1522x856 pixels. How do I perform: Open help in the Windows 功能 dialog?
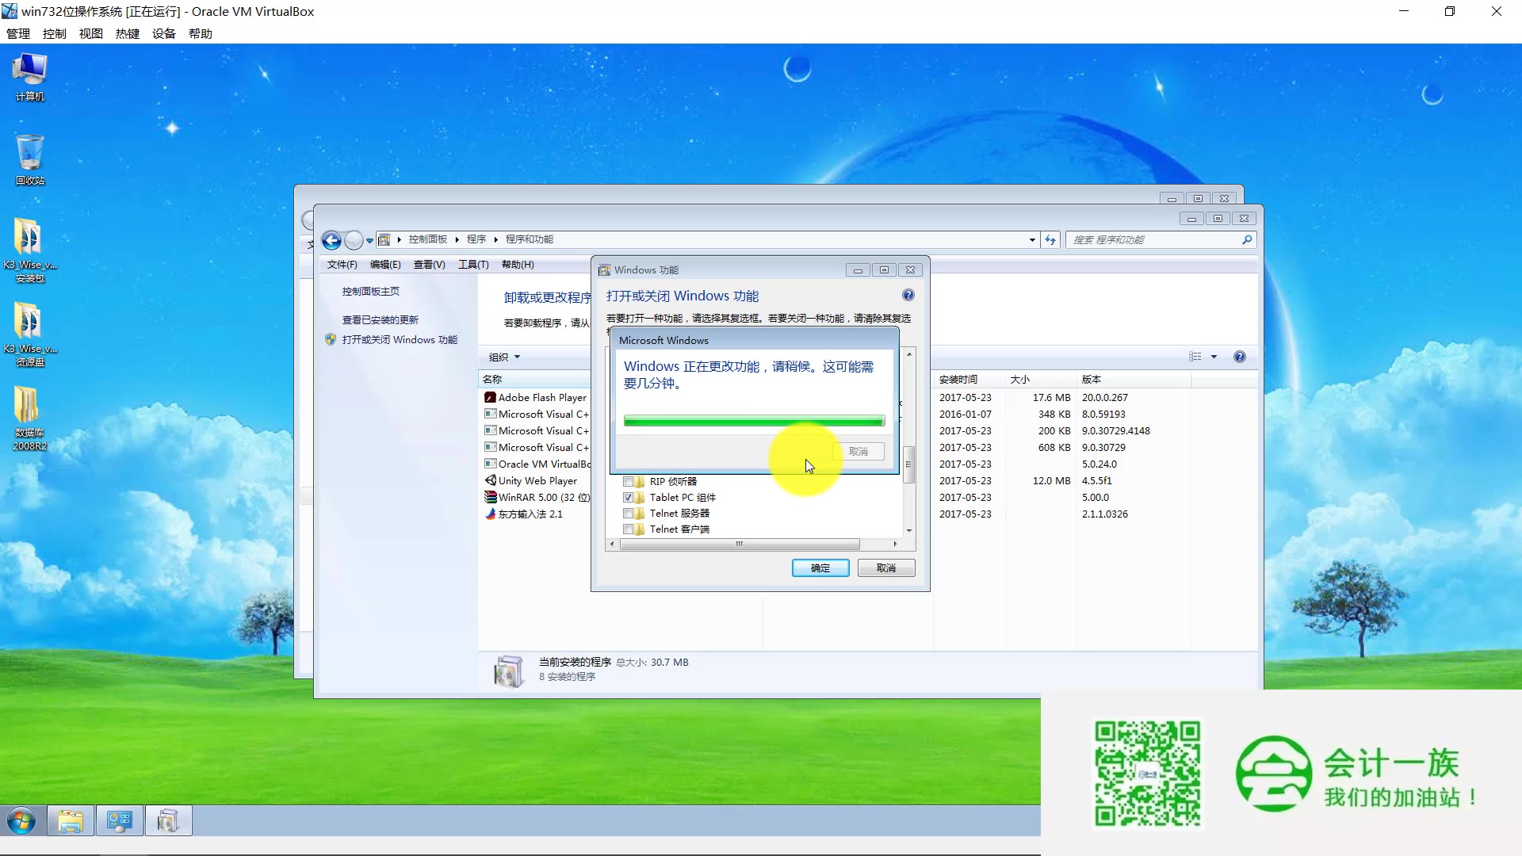[908, 295]
